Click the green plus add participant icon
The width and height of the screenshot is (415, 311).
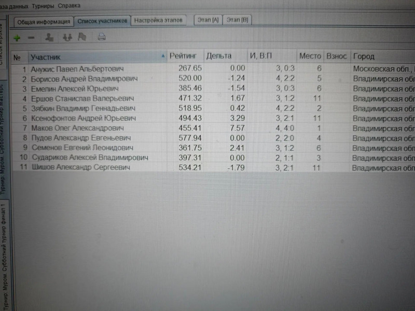(17, 38)
